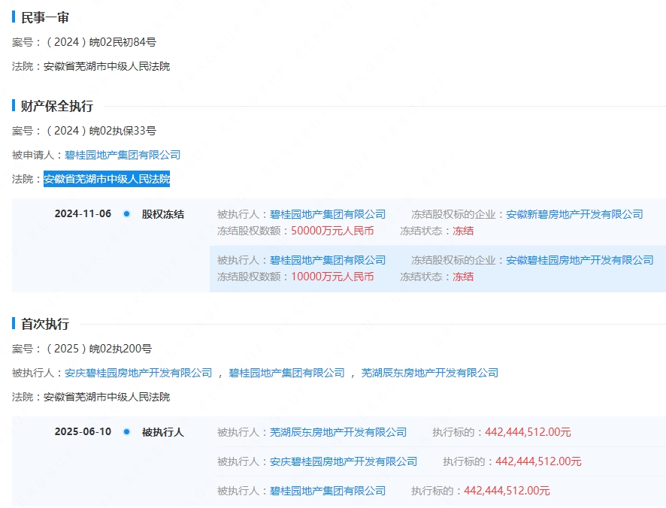Click the bold 被执行人 event label beside 2025-06-10
The height and width of the screenshot is (508, 666).
(163, 432)
